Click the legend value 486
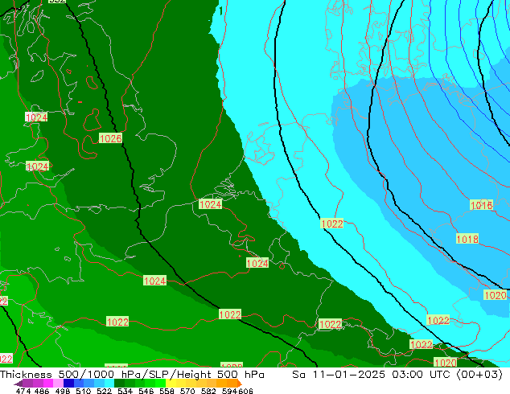This screenshot has width=510, height=394. click(x=42, y=391)
